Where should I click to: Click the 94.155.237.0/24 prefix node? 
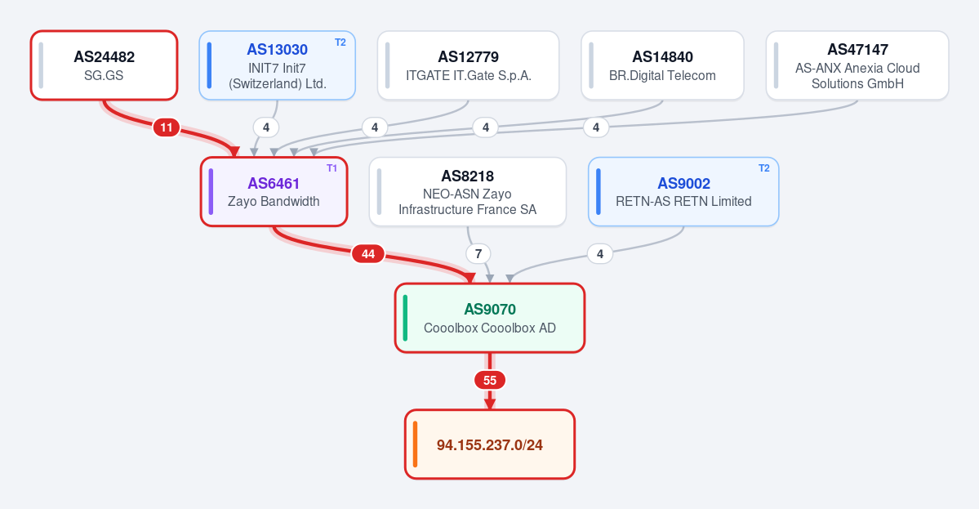490,444
